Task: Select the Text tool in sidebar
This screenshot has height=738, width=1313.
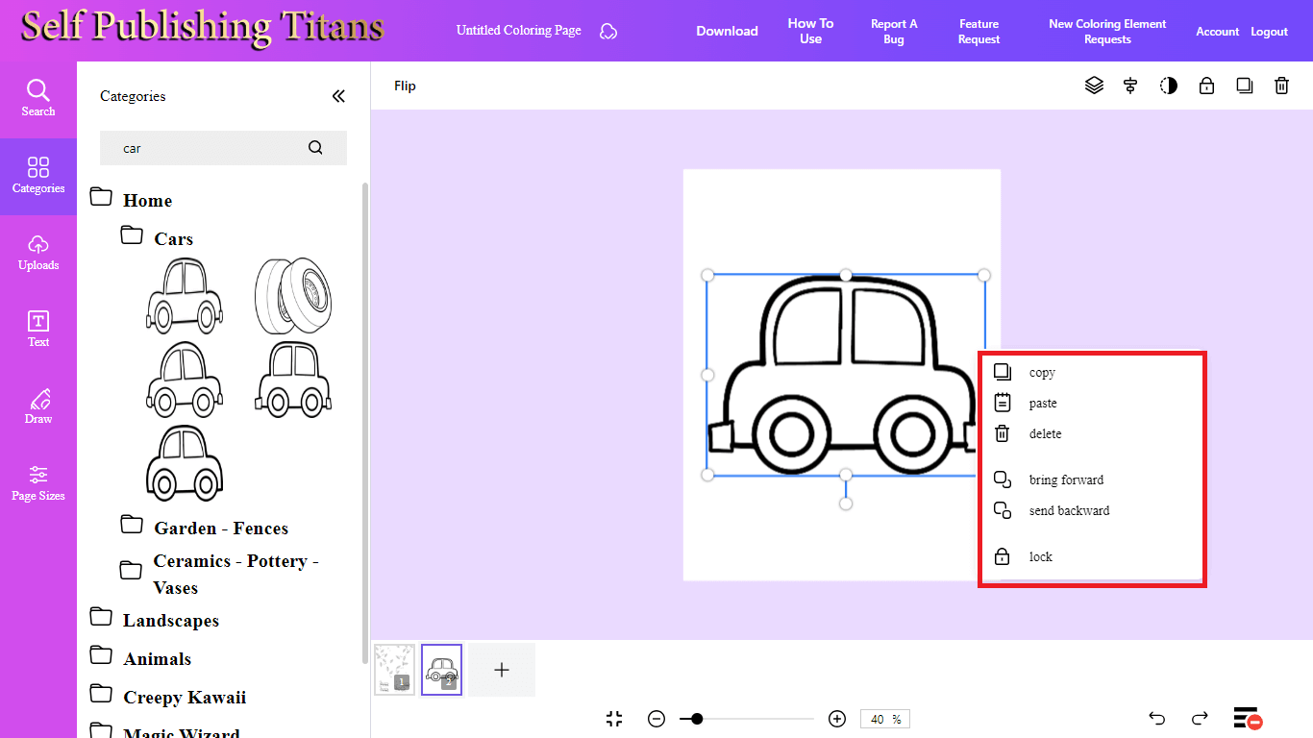Action: point(38,330)
